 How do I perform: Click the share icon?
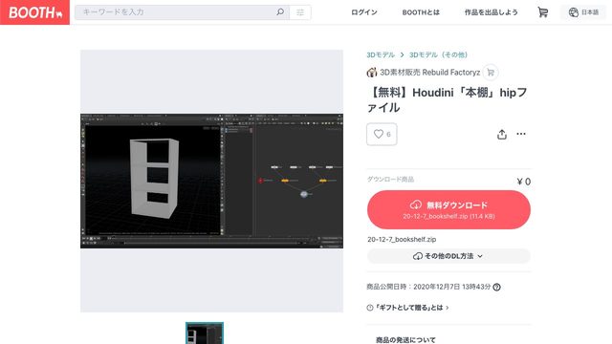point(502,134)
